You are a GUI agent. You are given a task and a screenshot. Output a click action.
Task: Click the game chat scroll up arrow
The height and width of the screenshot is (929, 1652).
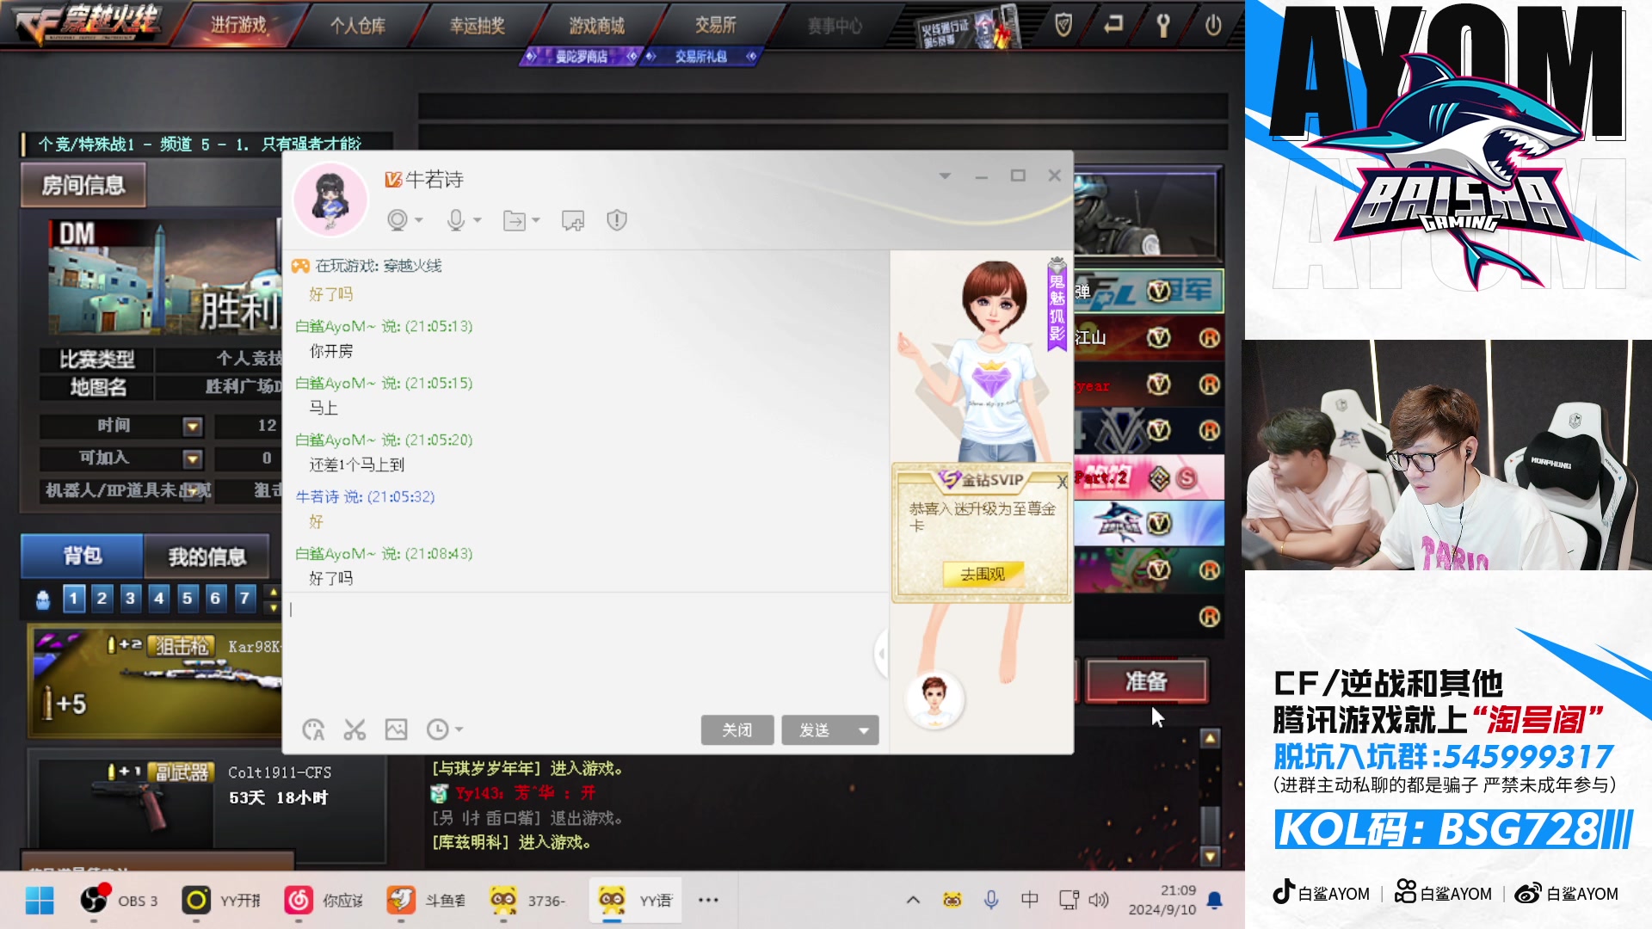[x=1211, y=739]
